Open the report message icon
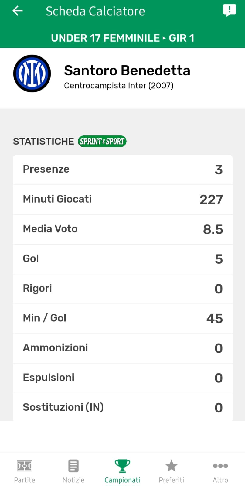Image resolution: width=245 pixels, height=486 pixels. tap(229, 10)
